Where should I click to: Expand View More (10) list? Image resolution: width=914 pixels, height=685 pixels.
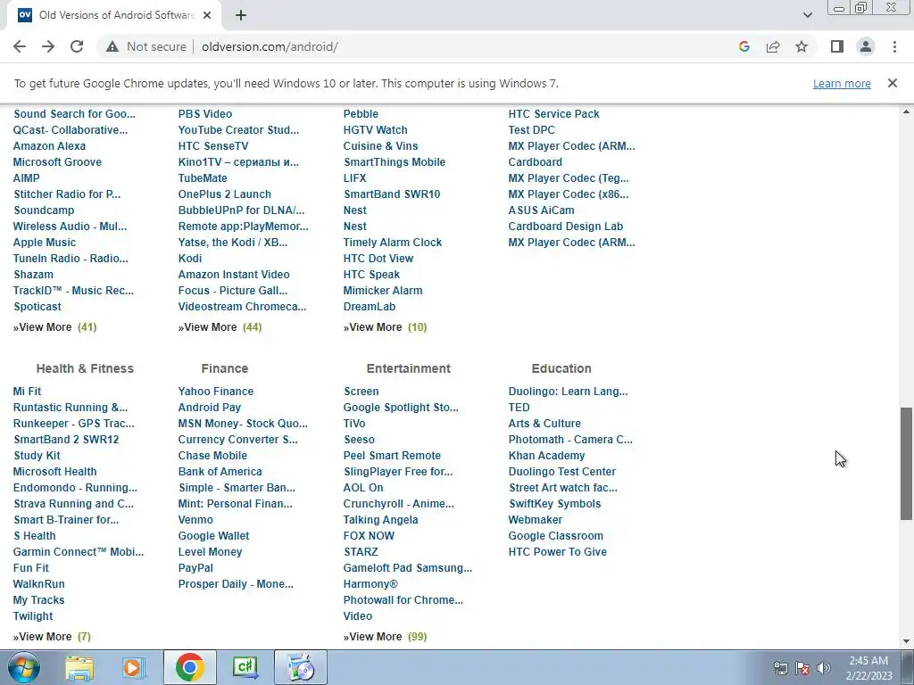click(385, 327)
